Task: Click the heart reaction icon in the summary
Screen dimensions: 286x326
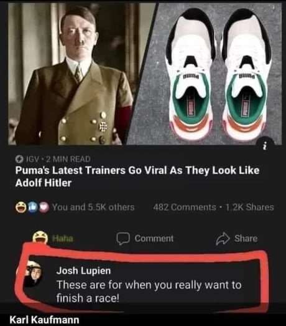Action: [x=44, y=208]
